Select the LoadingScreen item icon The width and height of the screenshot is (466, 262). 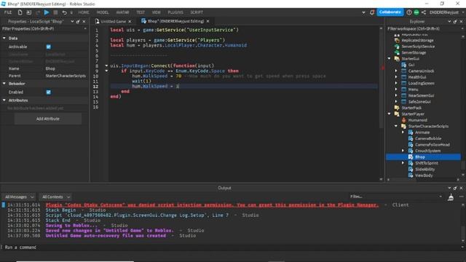[x=404, y=83]
